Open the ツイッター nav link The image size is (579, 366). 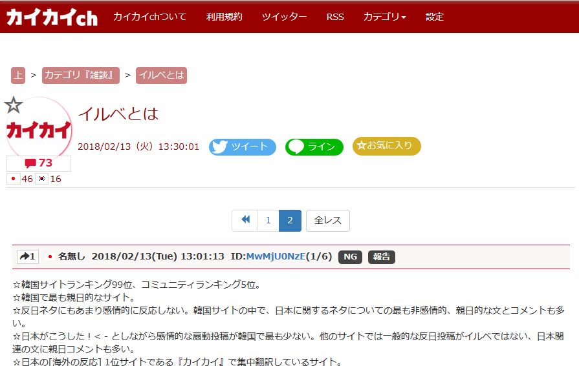284,17
